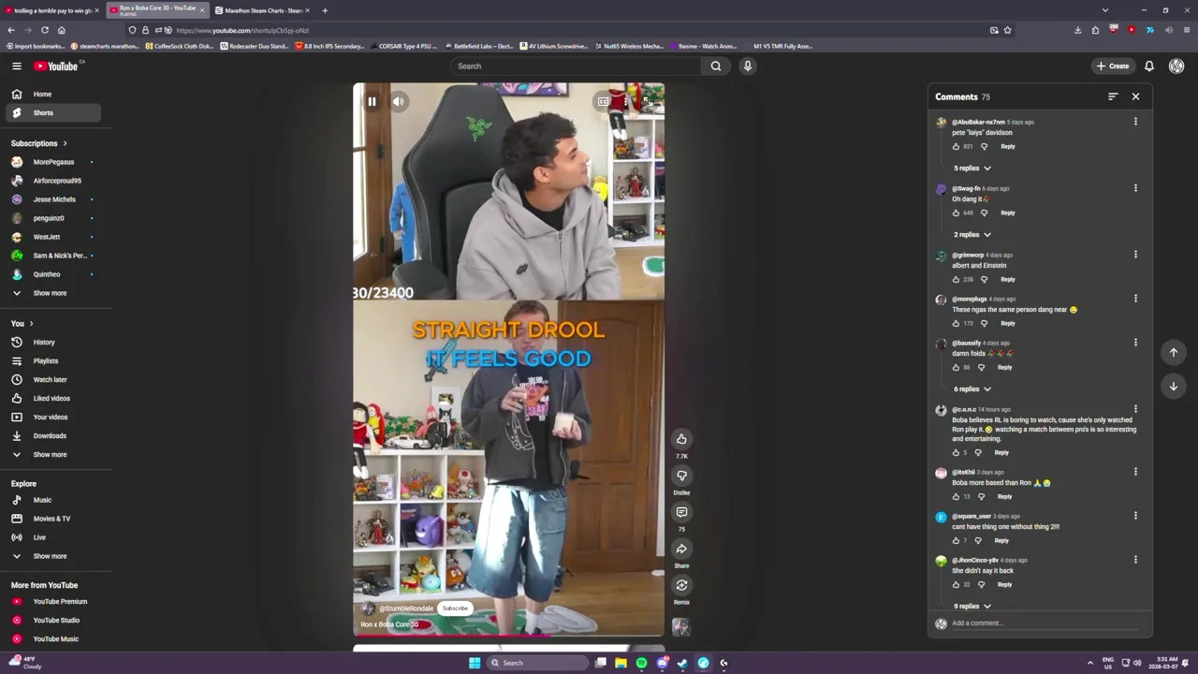Open options menu for @AbuBakar comment

pyautogui.click(x=1135, y=122)
